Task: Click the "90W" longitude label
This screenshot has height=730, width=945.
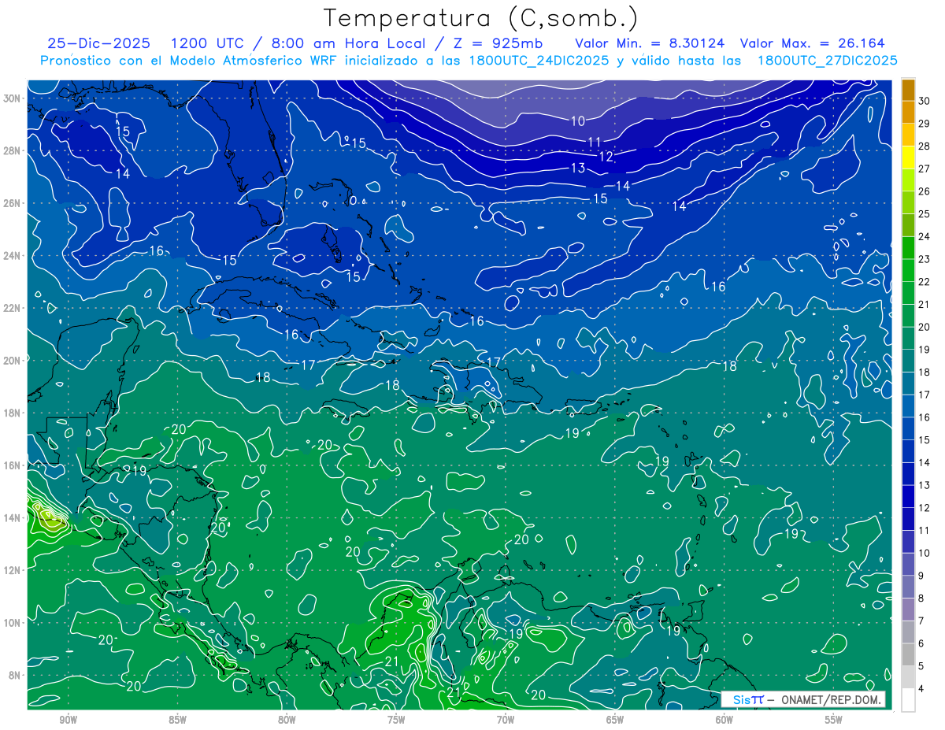Action: 68,720
